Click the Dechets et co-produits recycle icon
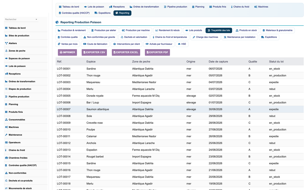The image size is (307, 190). [x=6, y=181]
